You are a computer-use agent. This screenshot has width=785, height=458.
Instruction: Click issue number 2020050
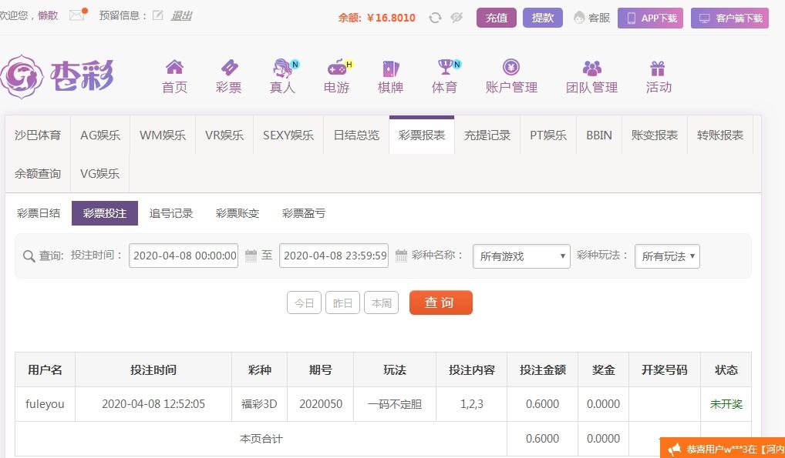321,404
